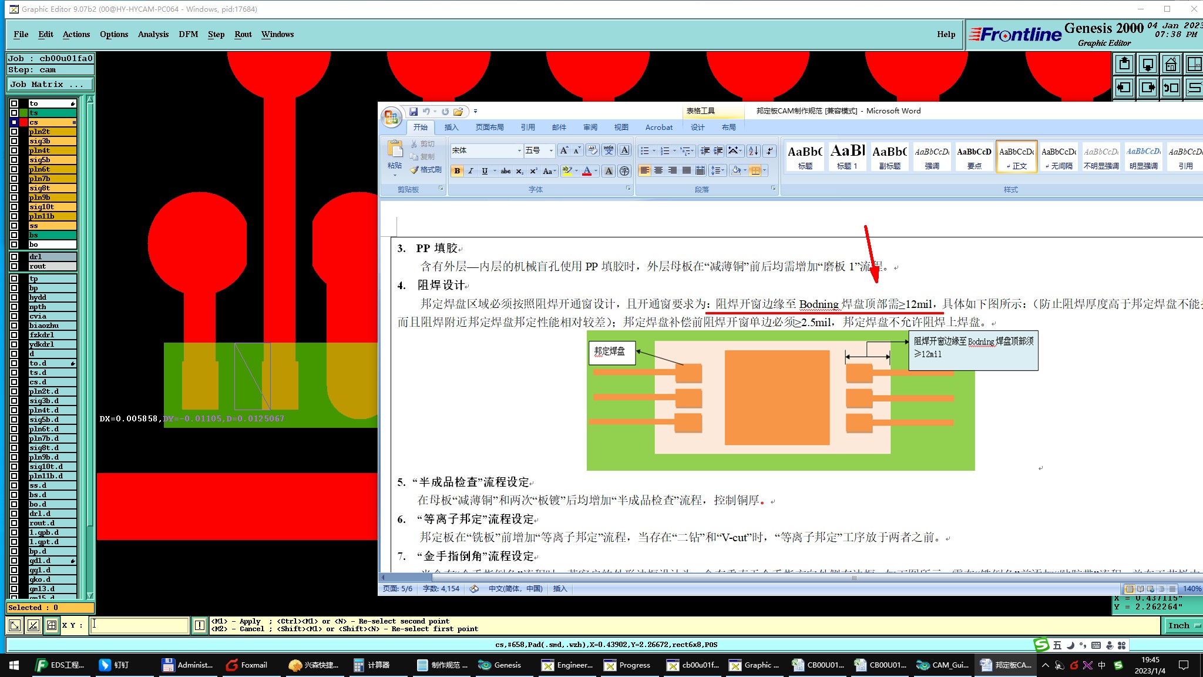
Task: Open the font size dropdown 五号
Action: (x=551, y=151)
